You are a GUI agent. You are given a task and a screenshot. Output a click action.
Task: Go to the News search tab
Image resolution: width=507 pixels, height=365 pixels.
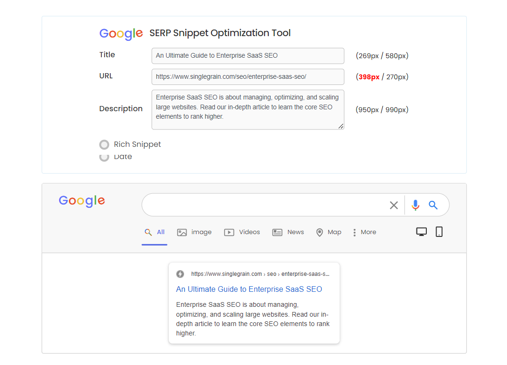[288, 232]
